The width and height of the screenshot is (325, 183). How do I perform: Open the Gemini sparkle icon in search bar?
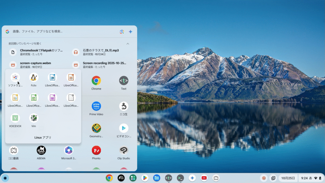tap(130, 32)
